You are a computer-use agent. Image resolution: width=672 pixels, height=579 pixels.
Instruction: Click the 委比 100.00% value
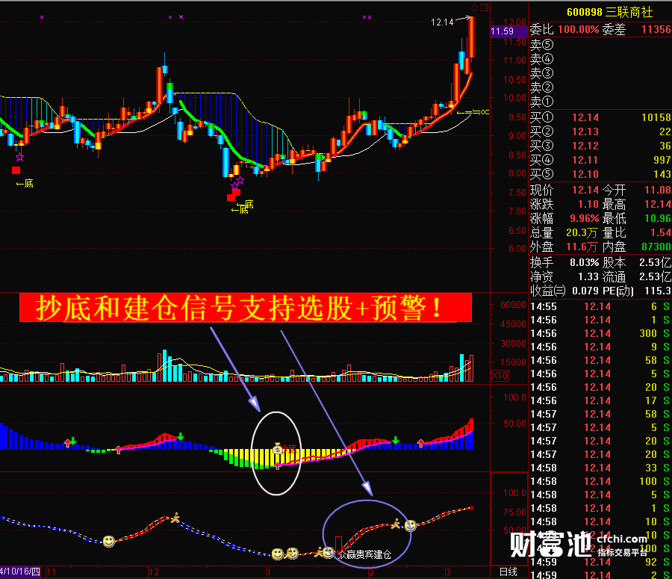point(578,30)
